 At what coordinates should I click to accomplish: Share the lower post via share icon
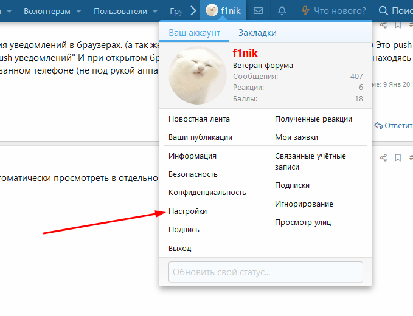[x=383, y=158]
